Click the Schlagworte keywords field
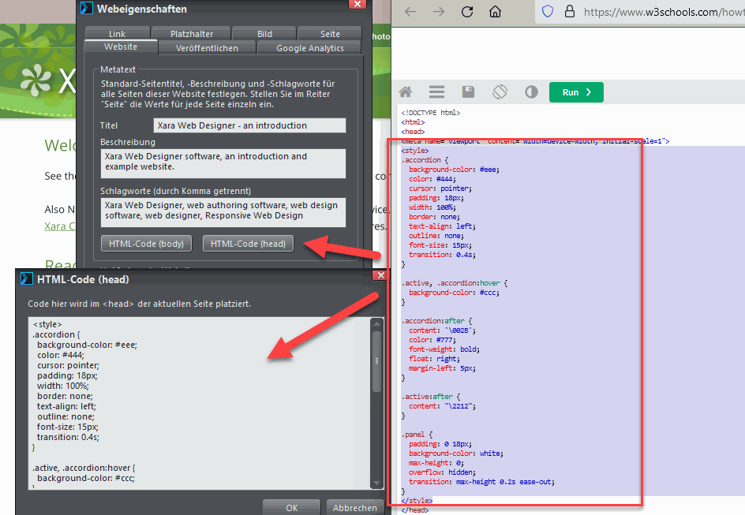The image size is (745, 515). [x=223, y=212]
